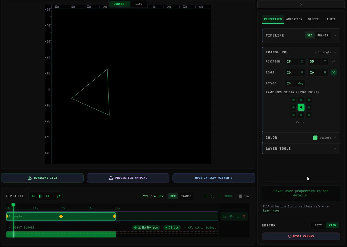Click the middle keyframe diamond on Triangle
The image size is (347, 247).
click(x=61, y=216)
